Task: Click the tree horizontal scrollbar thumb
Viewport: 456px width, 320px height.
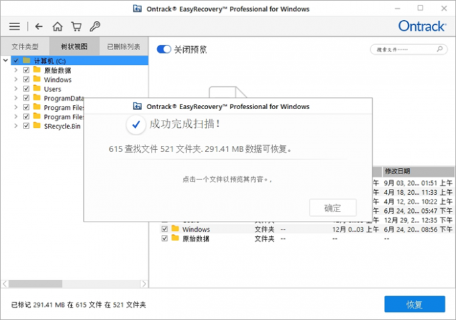Action: coord(35,283)
